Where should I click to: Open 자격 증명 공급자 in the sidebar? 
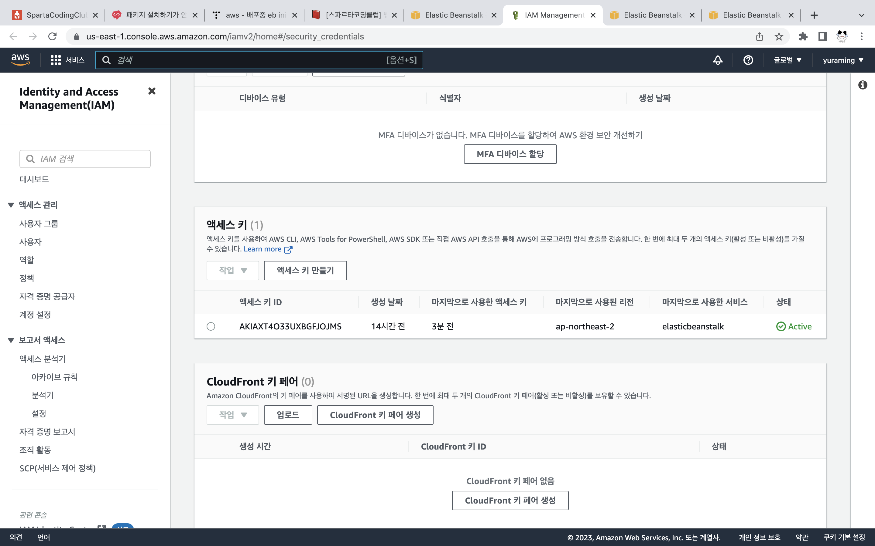[47, 296]
